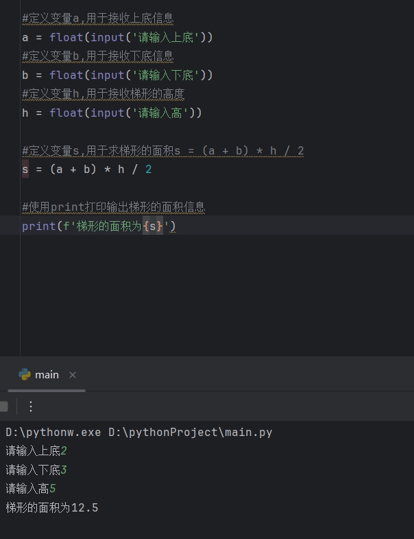Close the main run tab

[73, 375]
